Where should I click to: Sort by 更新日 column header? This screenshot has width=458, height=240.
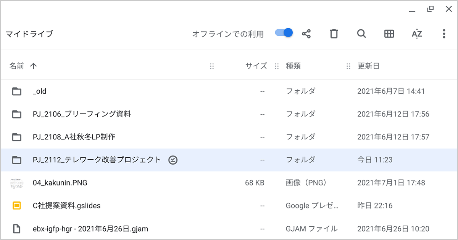pyautogui.click(x=368, y=66)
